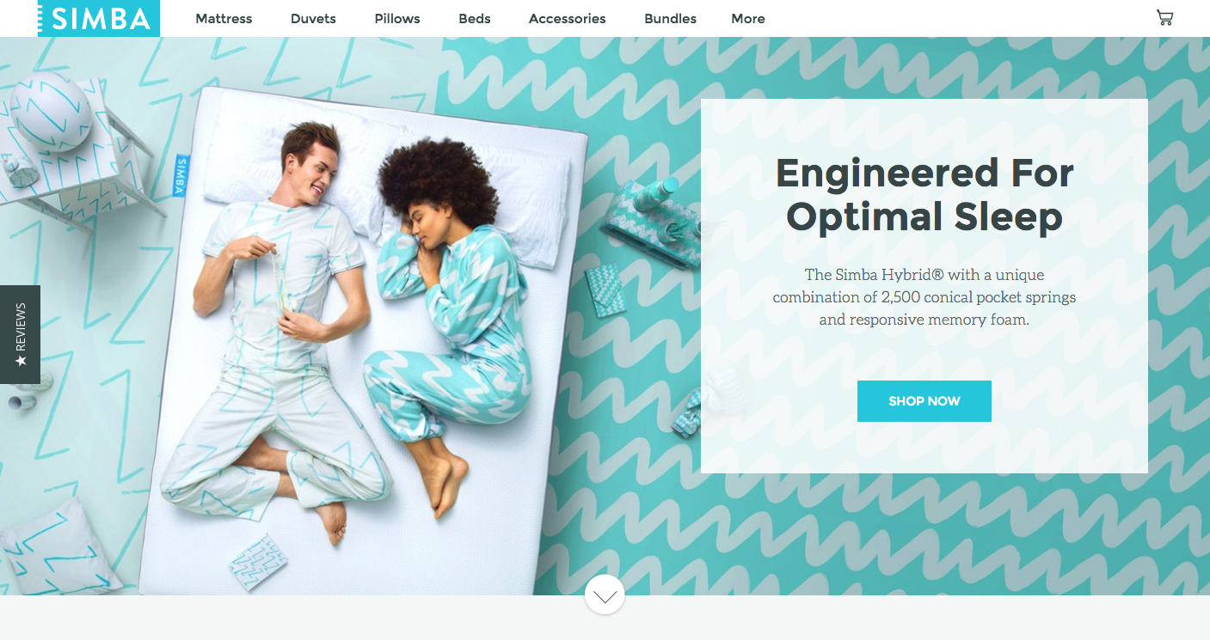
Task: Open the Reviews side tab
Action: click(20, 334)
